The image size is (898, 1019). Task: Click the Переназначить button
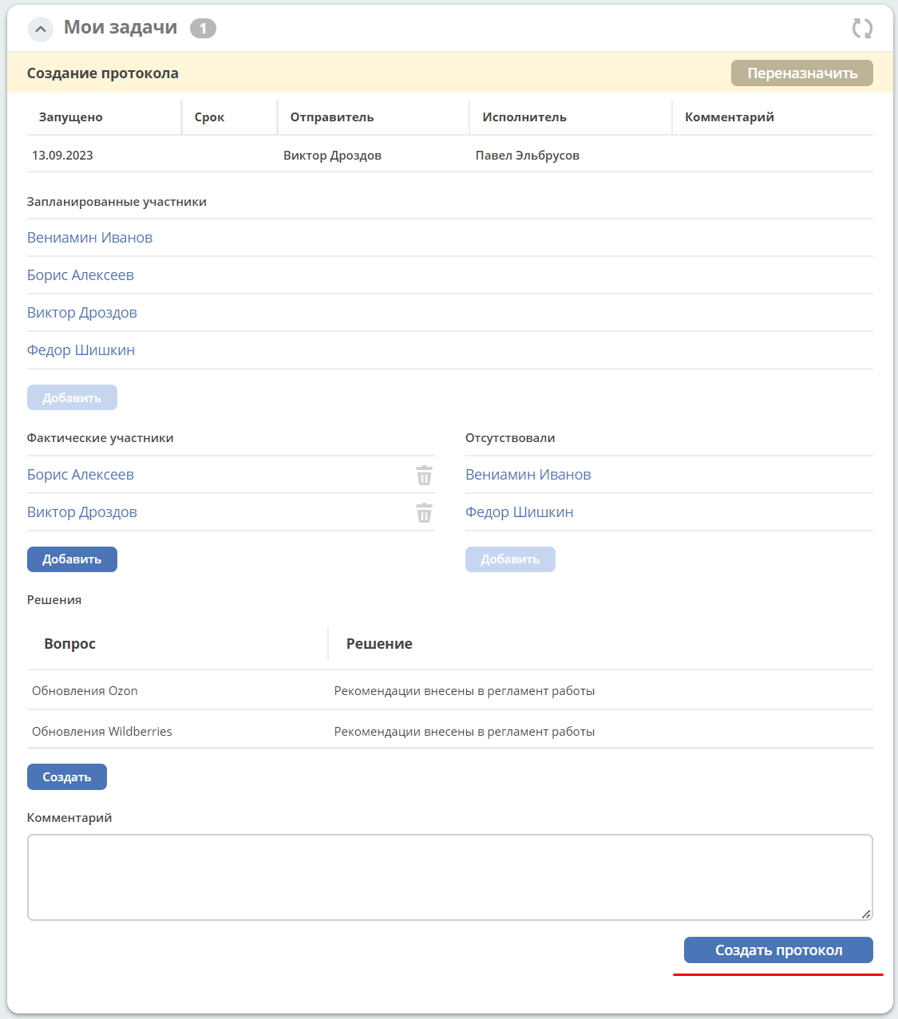pyautogui.click(x=801, y=73)
